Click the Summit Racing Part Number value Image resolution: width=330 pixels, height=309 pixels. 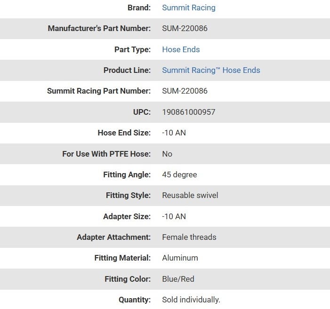tap(185, 91)
